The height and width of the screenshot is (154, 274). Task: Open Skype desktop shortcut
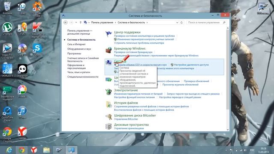click(x=37, y=50)
